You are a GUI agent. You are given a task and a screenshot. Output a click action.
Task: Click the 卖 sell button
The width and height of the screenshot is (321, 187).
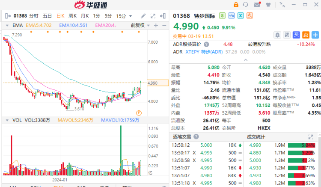pyautogui.click(x=306, y=35)
